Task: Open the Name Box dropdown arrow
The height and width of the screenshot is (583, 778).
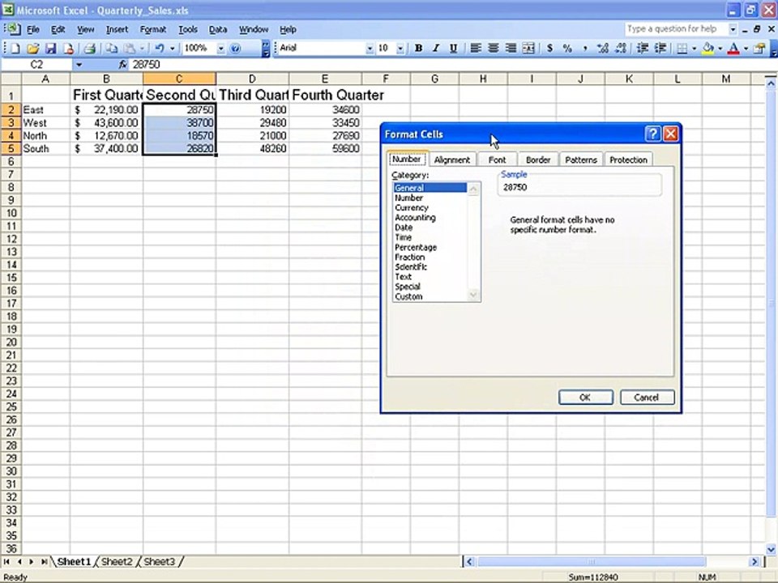Action: pos(79,65)
